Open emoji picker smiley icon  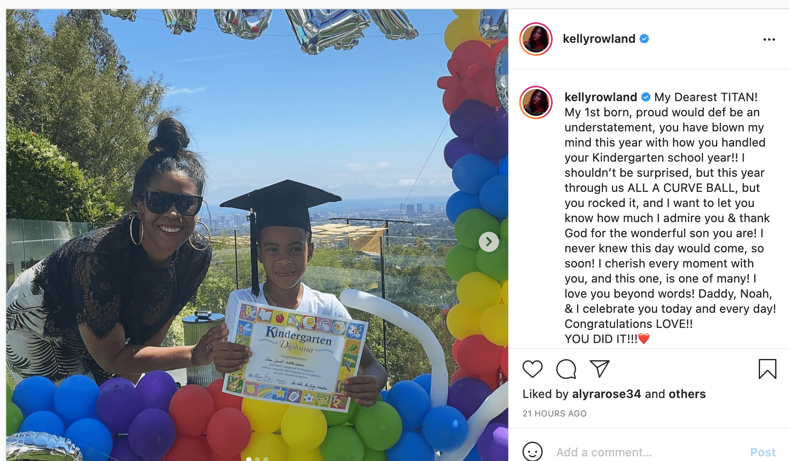(533, 452)
